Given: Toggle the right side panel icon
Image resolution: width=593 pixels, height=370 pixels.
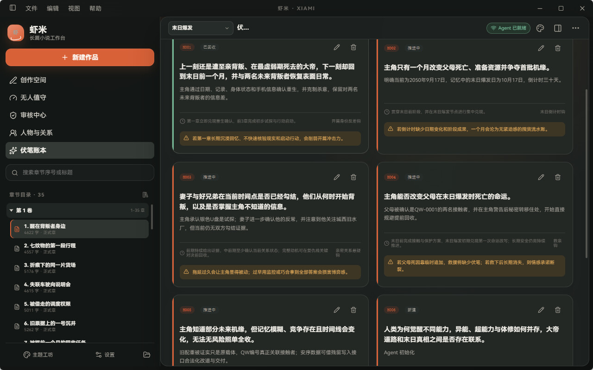Looking at the screenshot, I should (558, 28).
